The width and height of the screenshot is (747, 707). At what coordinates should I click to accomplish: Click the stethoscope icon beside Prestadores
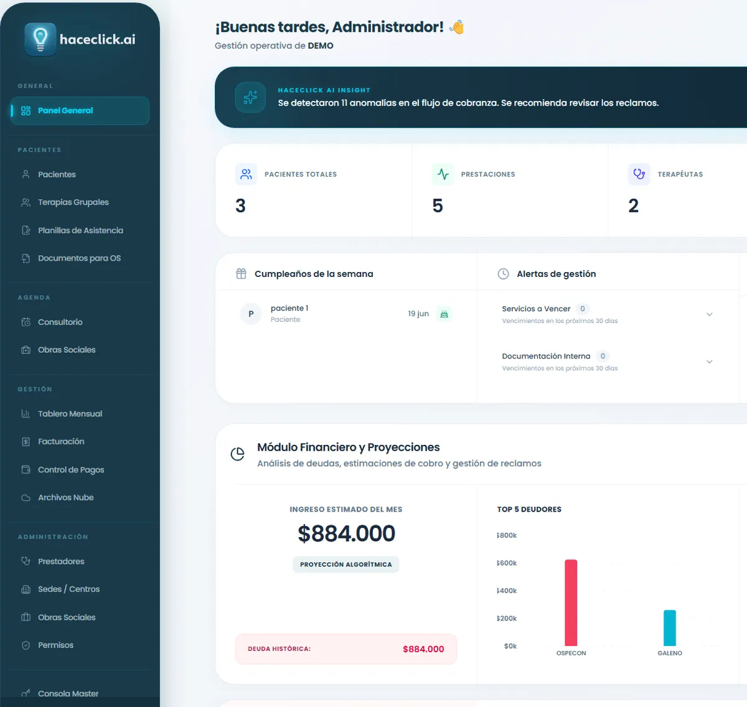tap(26, 561)
